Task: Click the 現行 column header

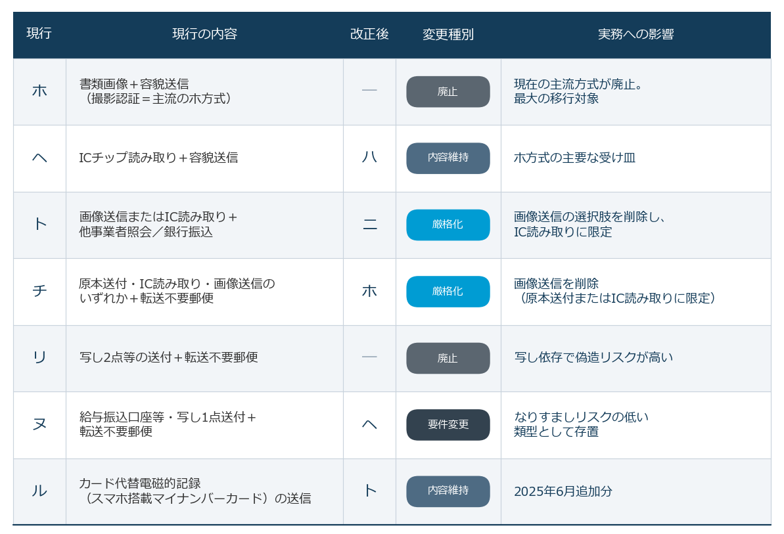Action: pyautogui.click(x=39, y=33)
